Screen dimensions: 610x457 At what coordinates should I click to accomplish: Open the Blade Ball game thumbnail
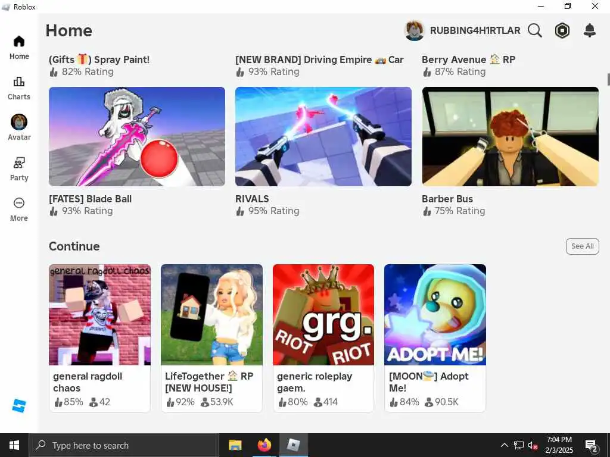tap(137, 136)
